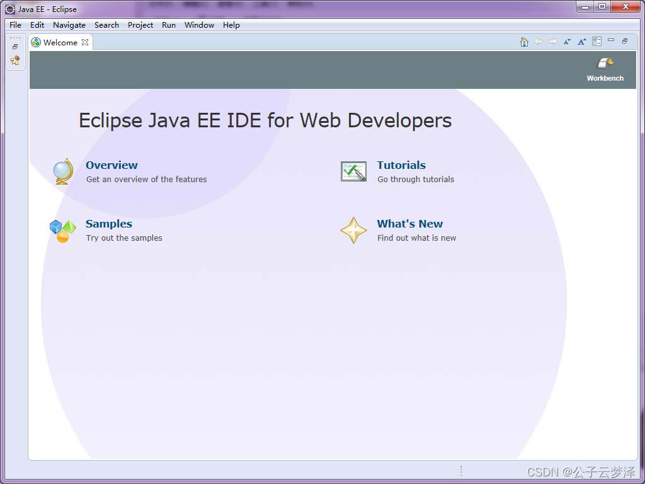The height and width of the screenshot is (484, 645).
Task: Open the Customize Page icon
Action: [596, 42]
